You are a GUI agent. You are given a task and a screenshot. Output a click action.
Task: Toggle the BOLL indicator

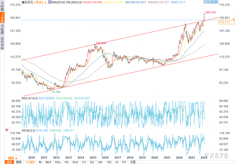[x=58, y=162]
